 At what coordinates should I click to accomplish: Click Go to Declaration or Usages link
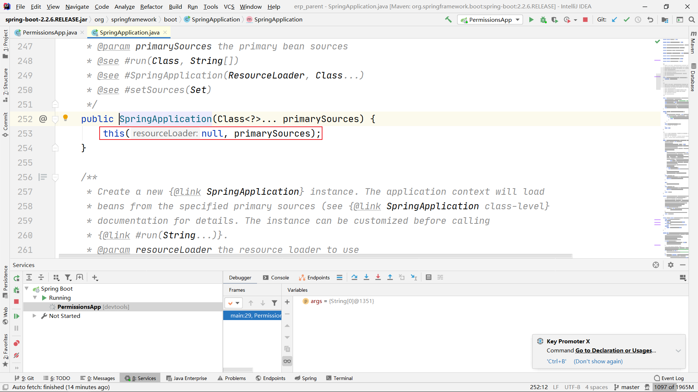(614, 351)
